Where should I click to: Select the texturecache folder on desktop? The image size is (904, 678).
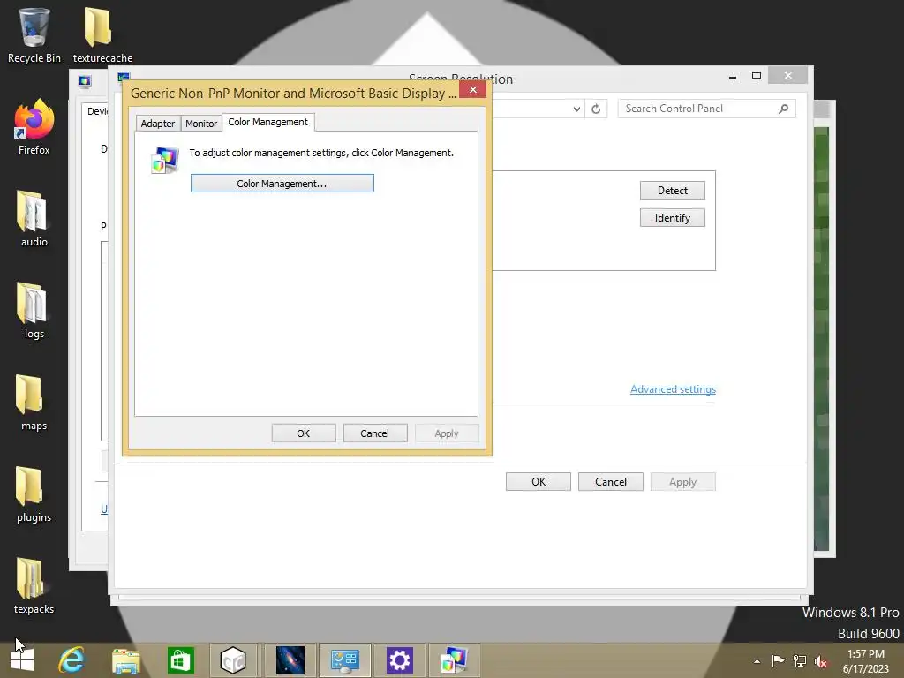(102, 35)
